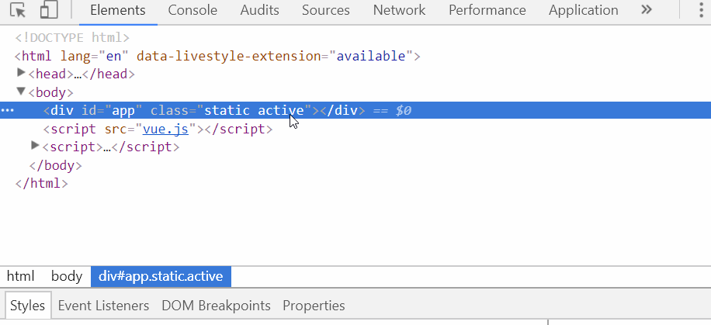The height and width of the screenshot is (325, 711).
Task: Collapse the body element node
Action: [x=21, y=92]
